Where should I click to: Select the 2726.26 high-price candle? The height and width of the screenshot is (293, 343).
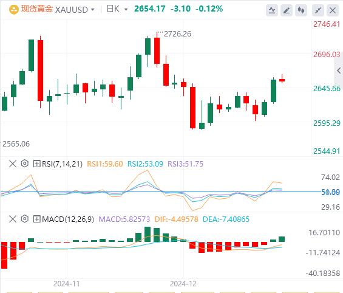157,50
